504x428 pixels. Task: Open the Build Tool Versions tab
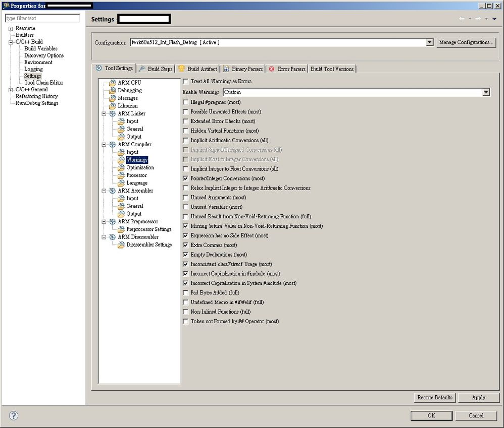coord(332,69)
